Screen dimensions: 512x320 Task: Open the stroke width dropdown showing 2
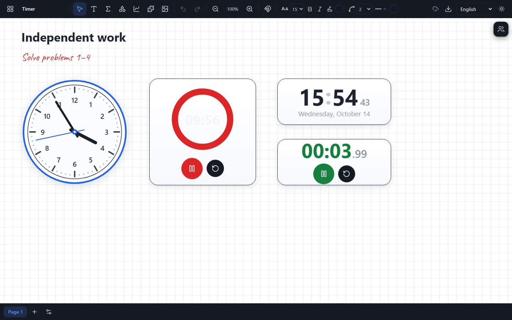(364, 9)
